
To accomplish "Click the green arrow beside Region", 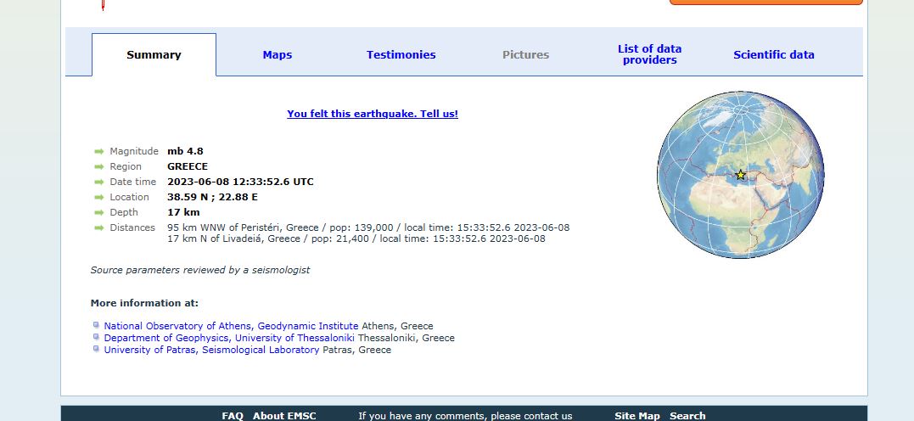I will pyautogui.click(x=98, y=167).
